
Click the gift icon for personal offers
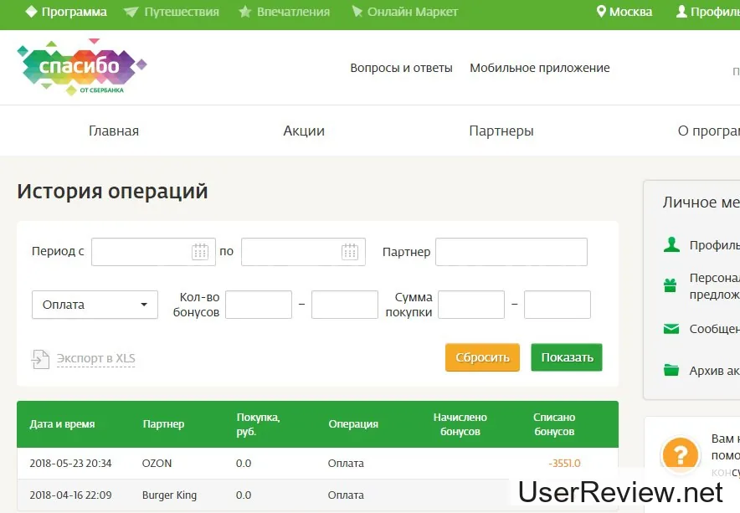[671, 285]
